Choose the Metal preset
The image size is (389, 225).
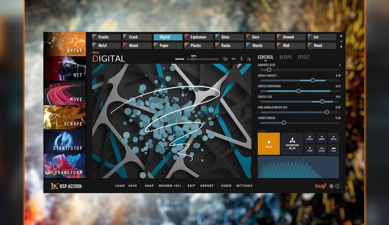click(107, 46)
